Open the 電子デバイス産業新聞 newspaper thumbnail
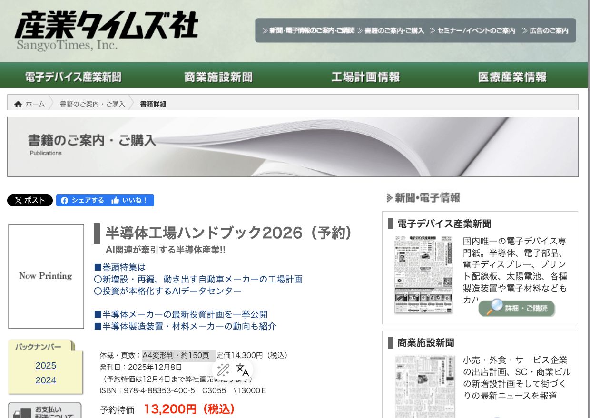 point(423,274)
